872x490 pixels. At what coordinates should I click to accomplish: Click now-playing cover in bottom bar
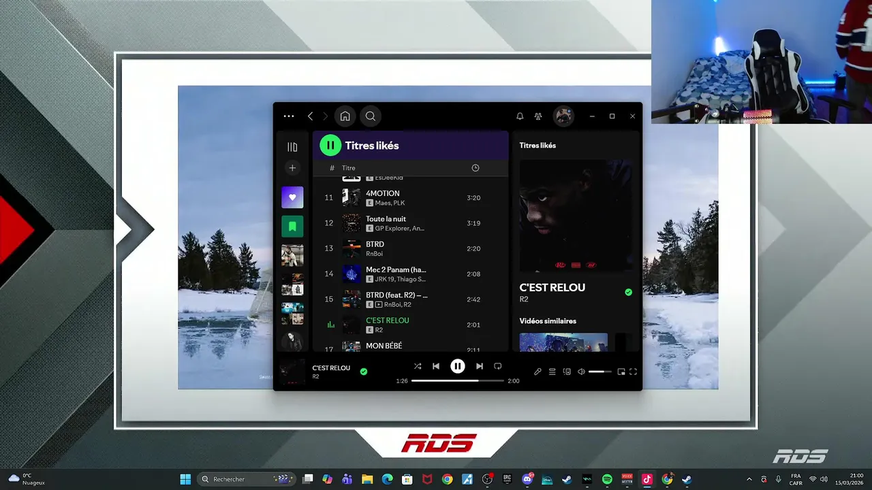(x=293, y=372)
